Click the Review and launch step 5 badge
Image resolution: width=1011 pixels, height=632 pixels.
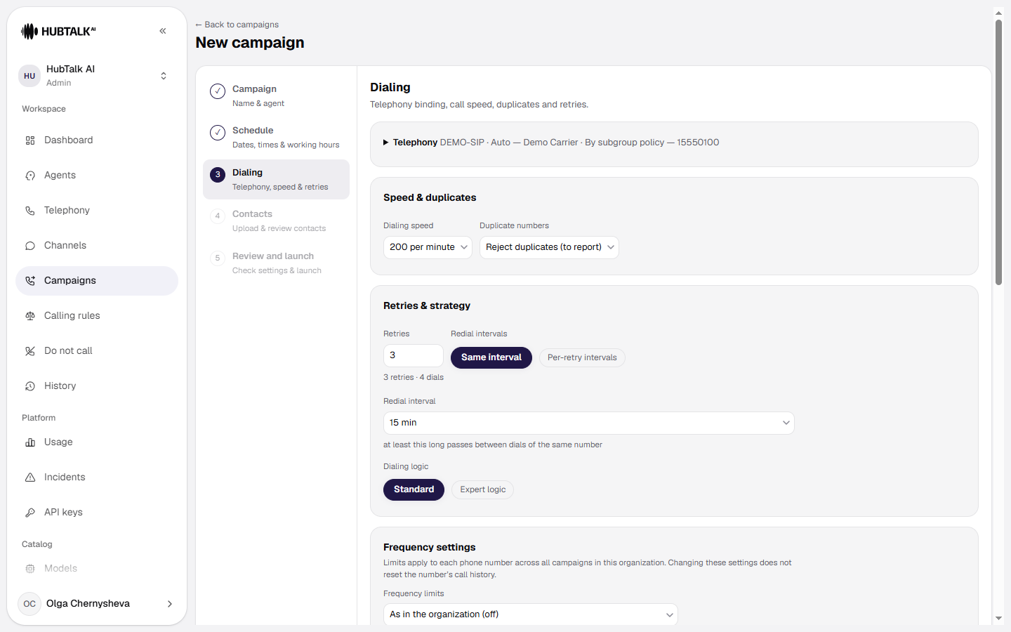point(218,258)
